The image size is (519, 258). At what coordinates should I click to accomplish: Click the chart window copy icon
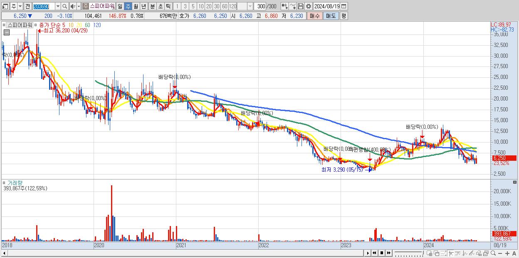click(x=486, y=253)
